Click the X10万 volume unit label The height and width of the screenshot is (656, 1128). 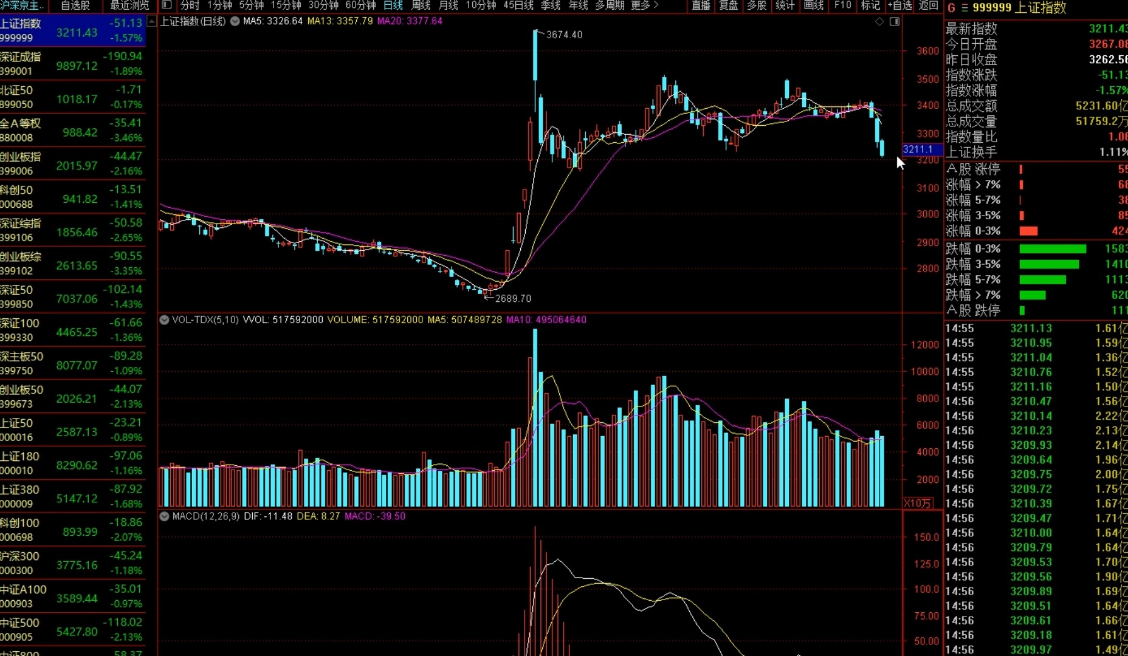[917, 504]
